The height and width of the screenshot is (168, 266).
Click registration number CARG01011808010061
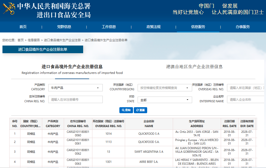coord(78,142)
